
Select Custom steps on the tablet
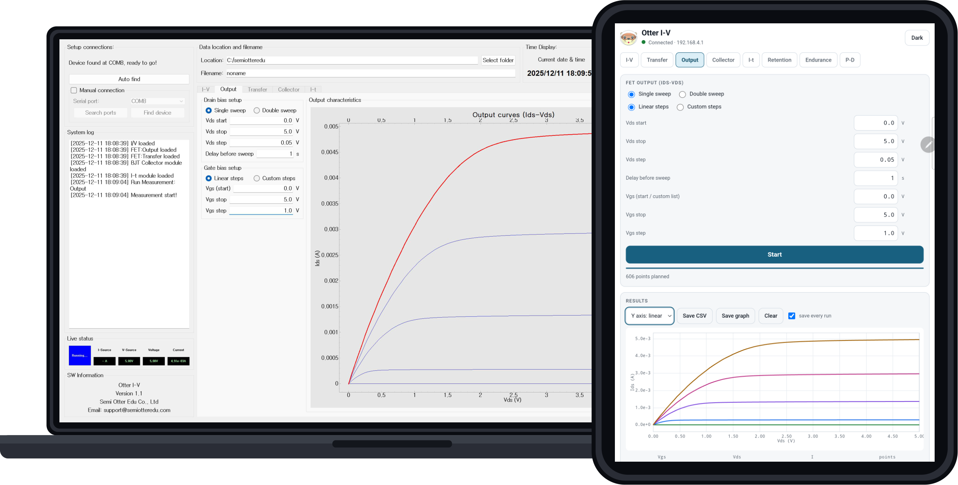(680, 107)
